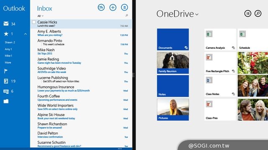Expand the OneDrive title dropdown arrow
Viewport: 268px width, 150px height.
click(x=197, y=15)
